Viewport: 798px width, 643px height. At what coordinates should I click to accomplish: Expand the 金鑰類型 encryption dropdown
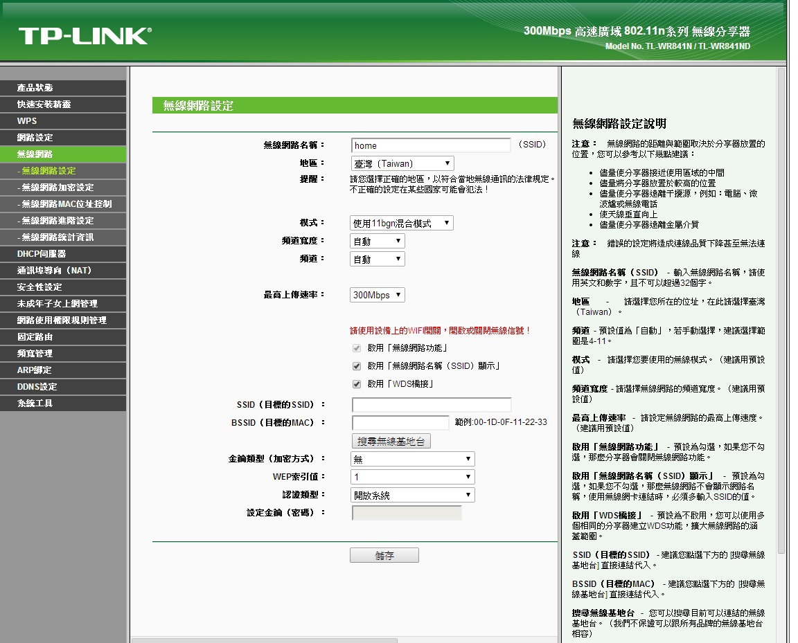413,459
